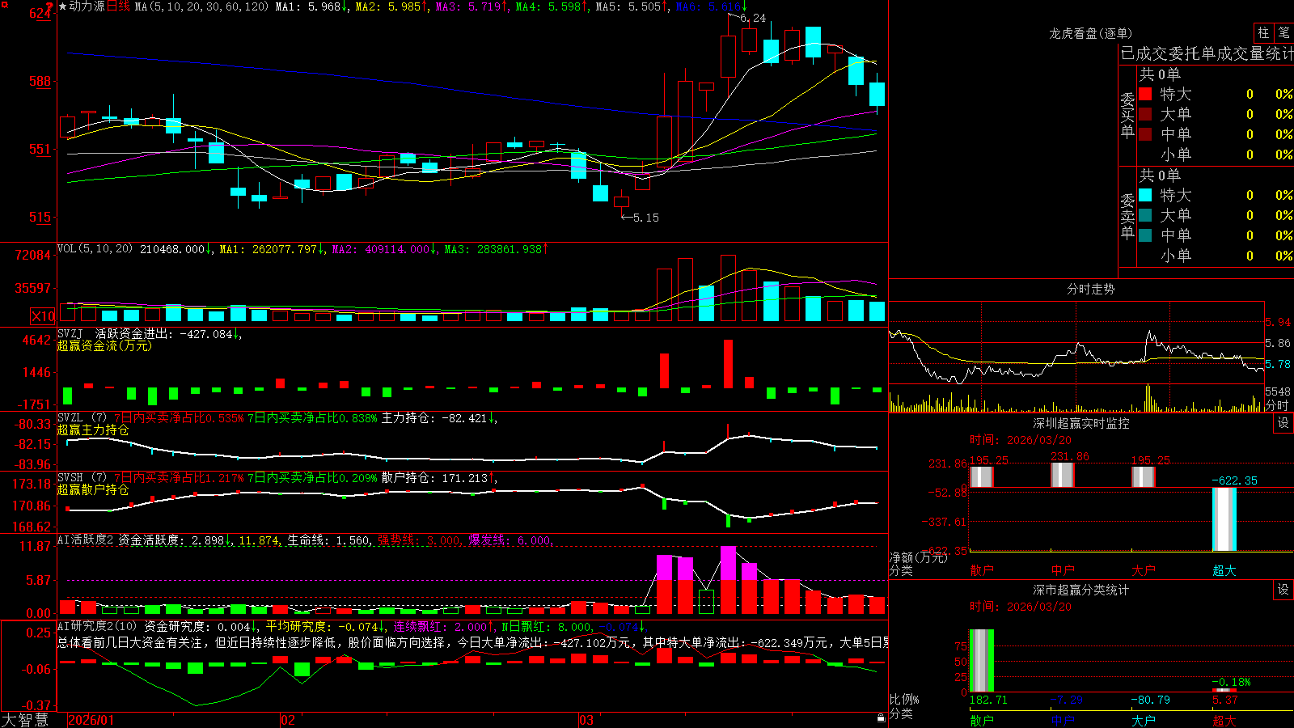Screen dimensions: 1294x728
Task: Click the 大户 category label in 深市超赢分类统计
Action: click(1144, 720)
